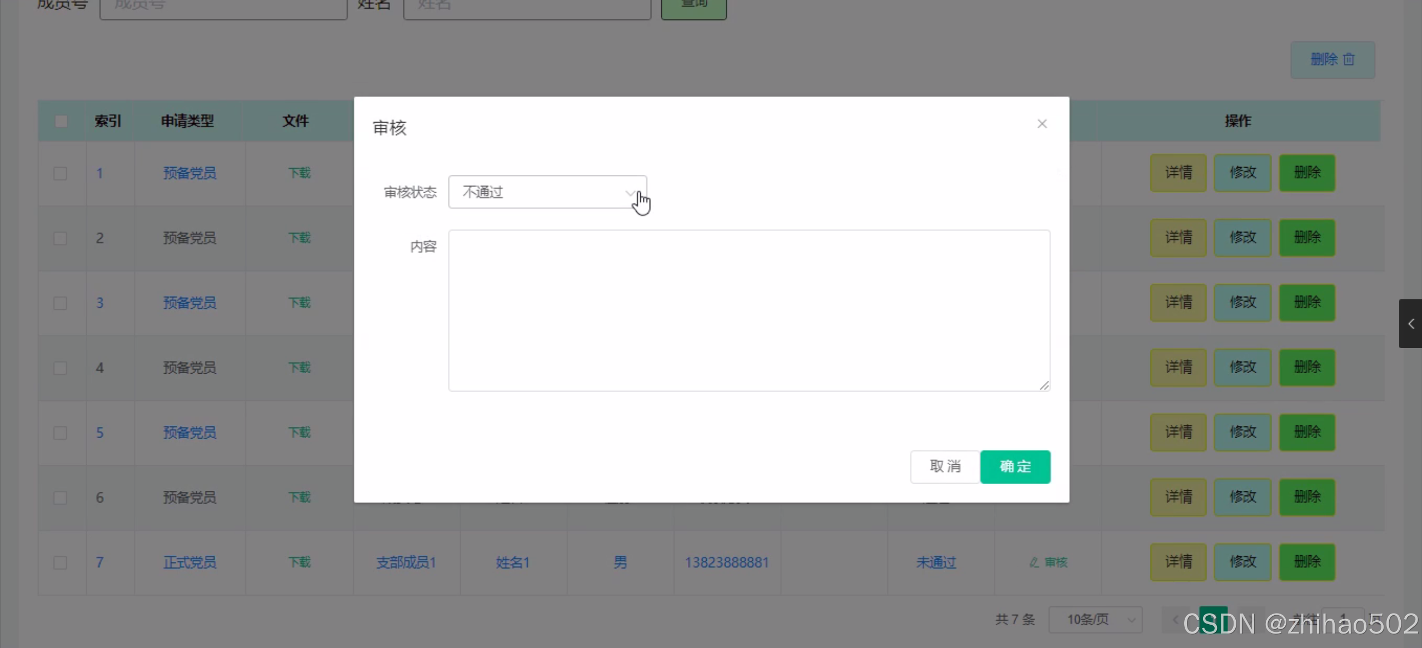Click the top 删除 trash icon button
The height and width of the screenshot is (648, 1422).
tap(1332, 59)
